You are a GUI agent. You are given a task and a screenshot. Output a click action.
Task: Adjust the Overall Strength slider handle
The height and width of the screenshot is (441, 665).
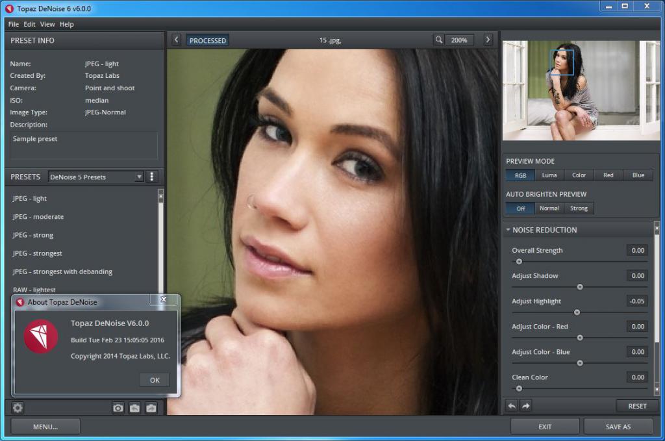(519, 262)
